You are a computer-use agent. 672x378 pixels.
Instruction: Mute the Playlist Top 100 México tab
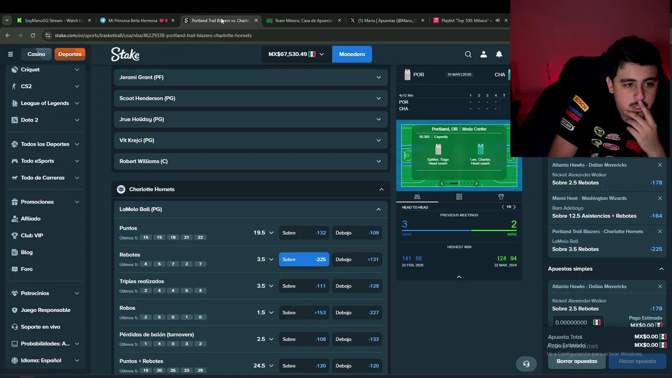pyautogui.click(x=498, y=20)
